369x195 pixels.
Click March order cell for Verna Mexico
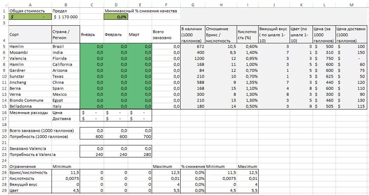coord(140,94)
